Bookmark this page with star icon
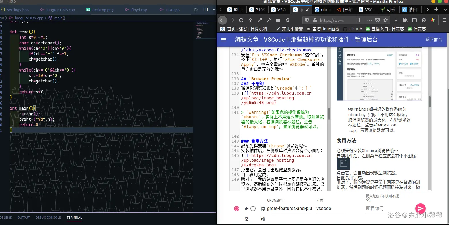The width and height of the screenshot is (449, 225). coord(386,20)
